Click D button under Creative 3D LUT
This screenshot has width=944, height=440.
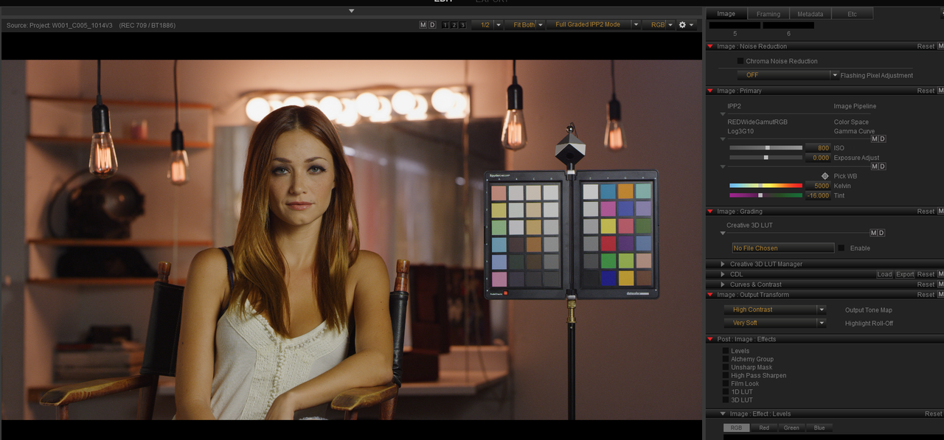tap(881, 233)
